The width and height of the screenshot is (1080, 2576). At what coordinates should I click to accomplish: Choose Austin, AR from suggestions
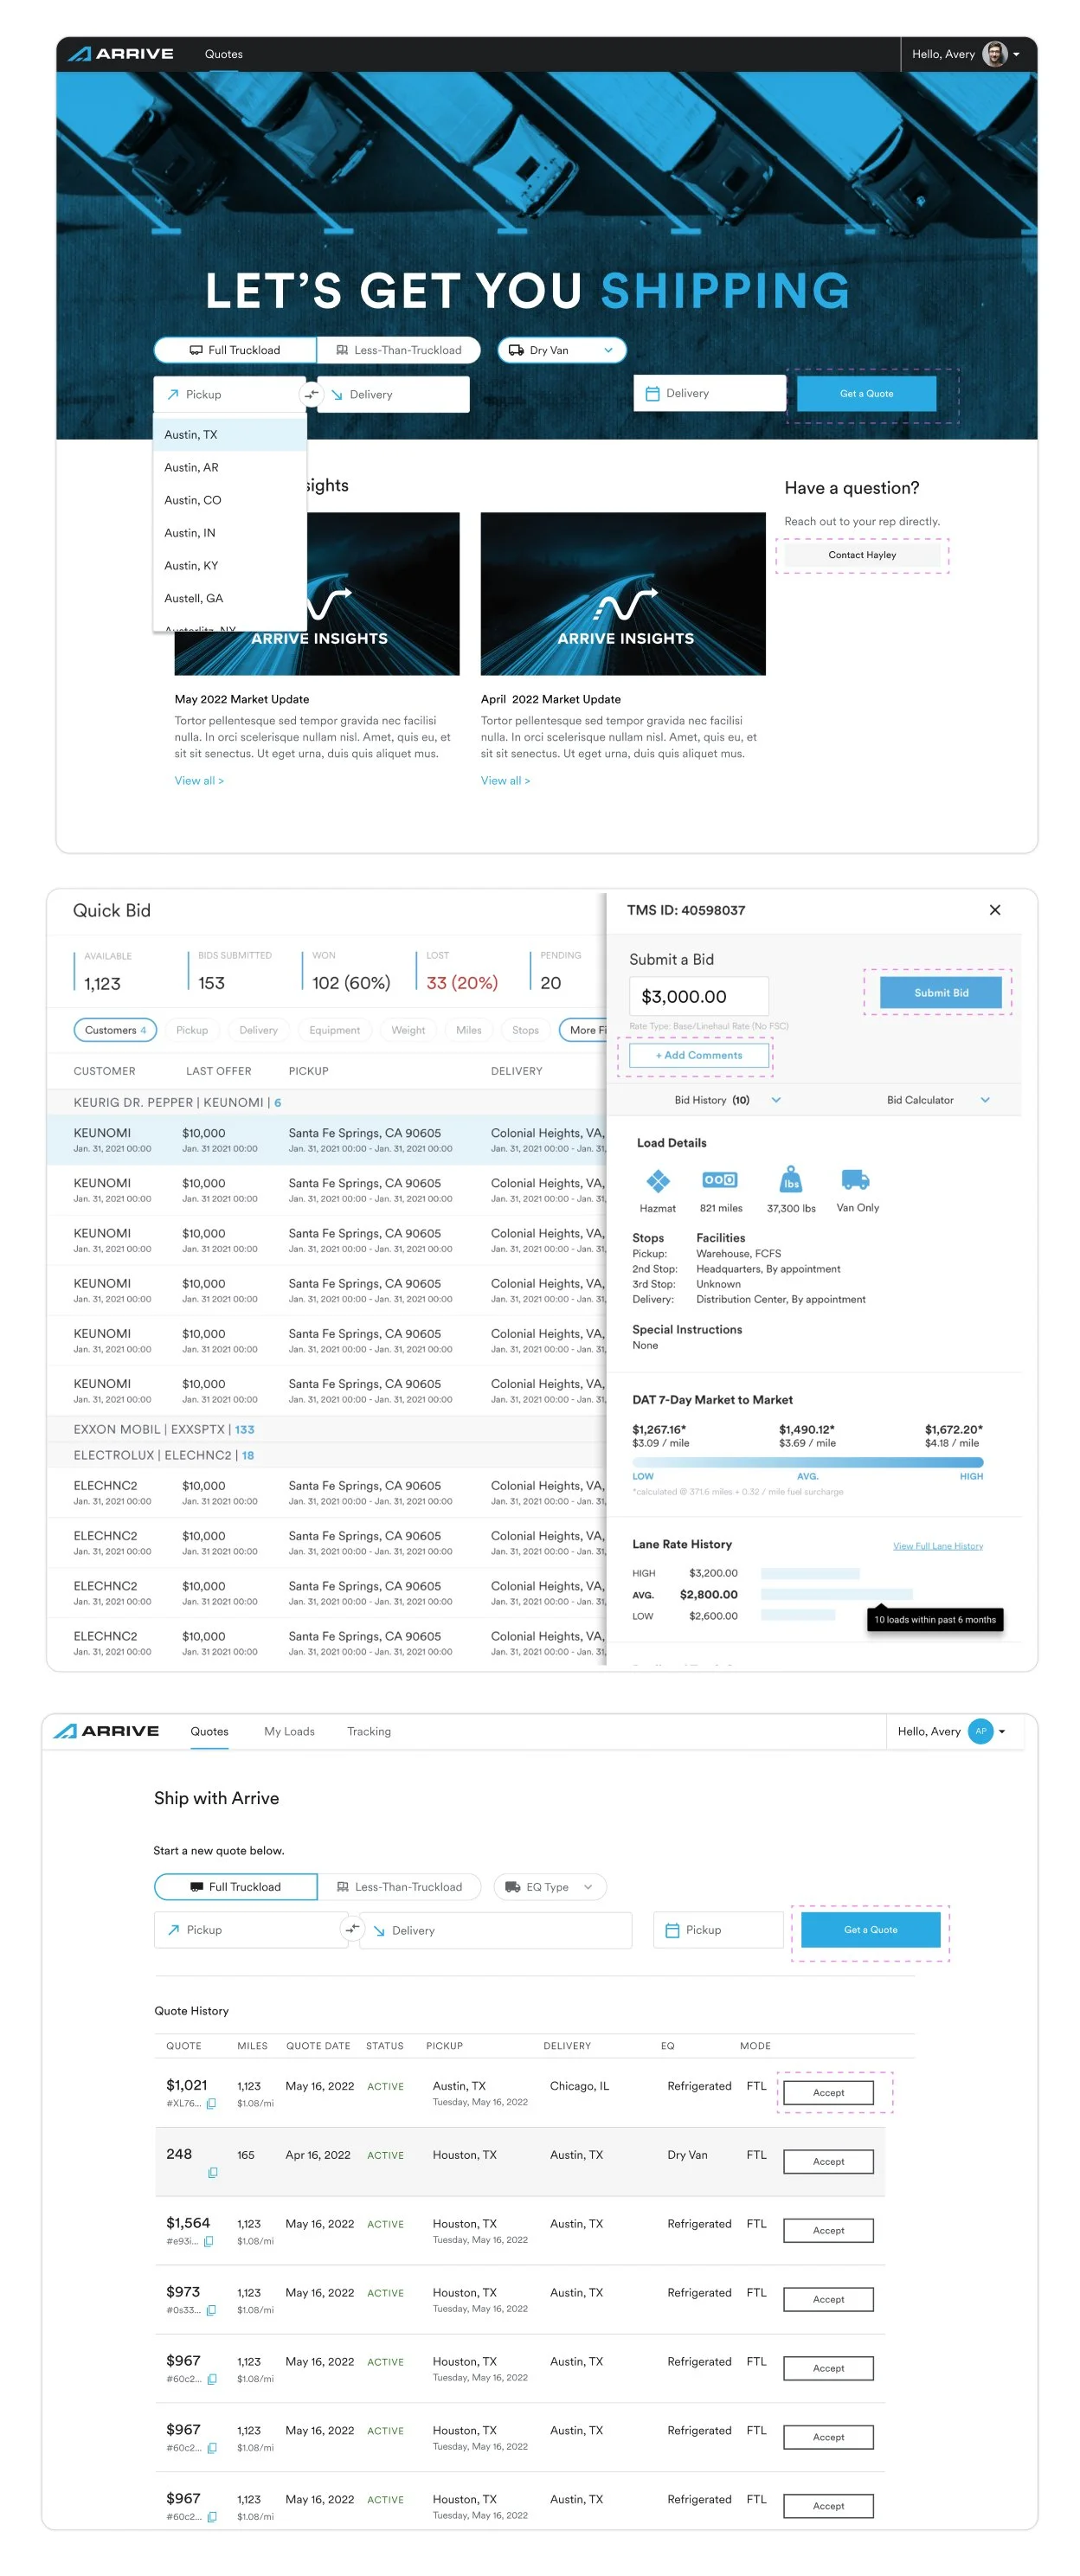pyautogui.click(x=230, y=467)
